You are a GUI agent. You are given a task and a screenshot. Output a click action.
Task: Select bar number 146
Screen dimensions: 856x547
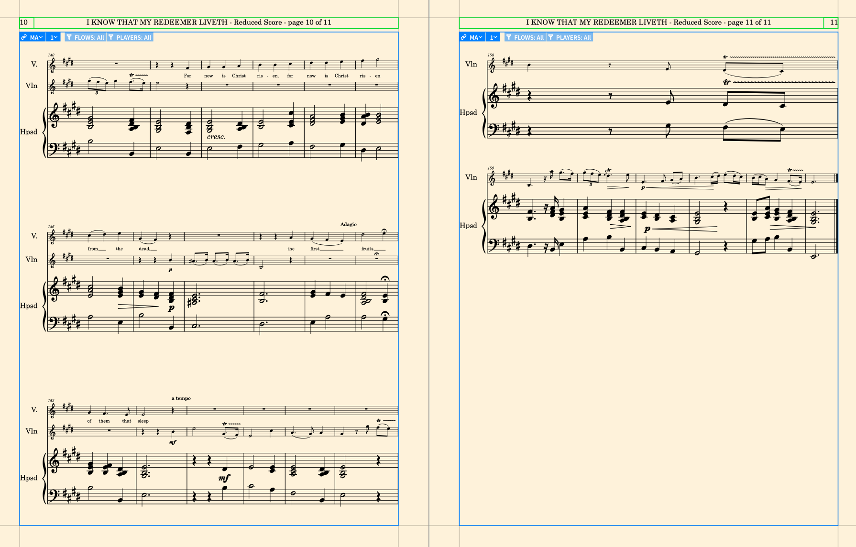click(51, 227)
